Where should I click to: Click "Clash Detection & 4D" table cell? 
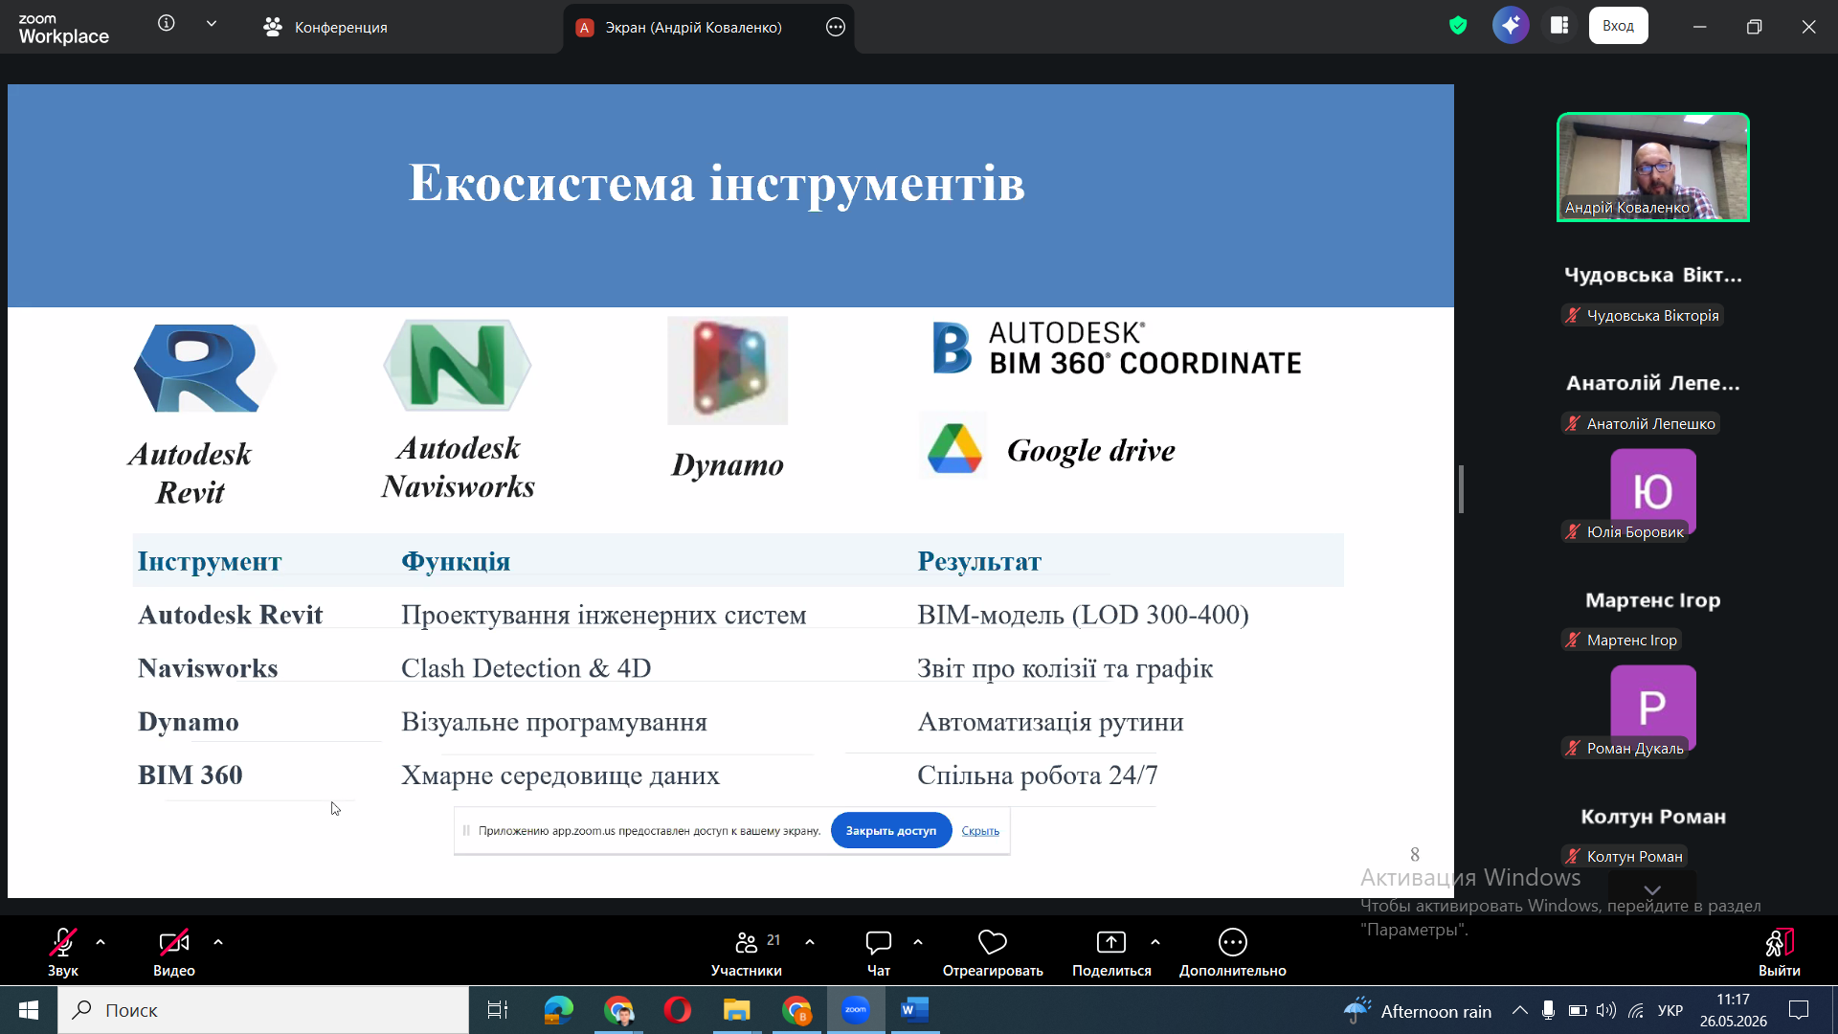click(527, 668)
